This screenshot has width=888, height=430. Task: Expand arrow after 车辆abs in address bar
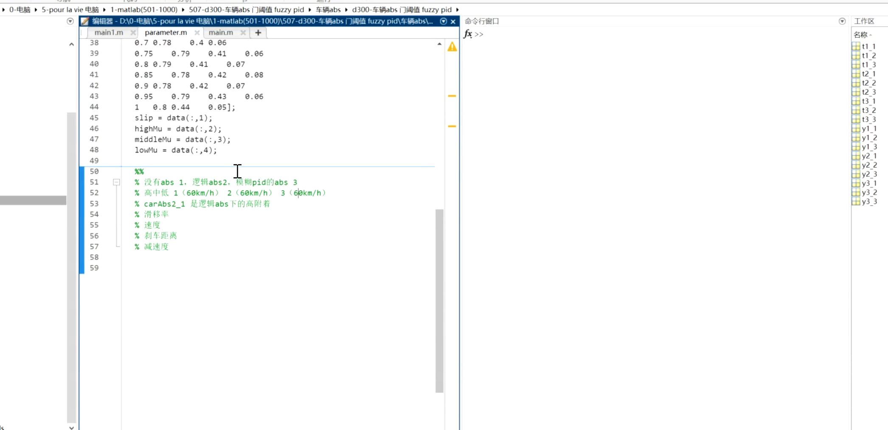[346, 9]
